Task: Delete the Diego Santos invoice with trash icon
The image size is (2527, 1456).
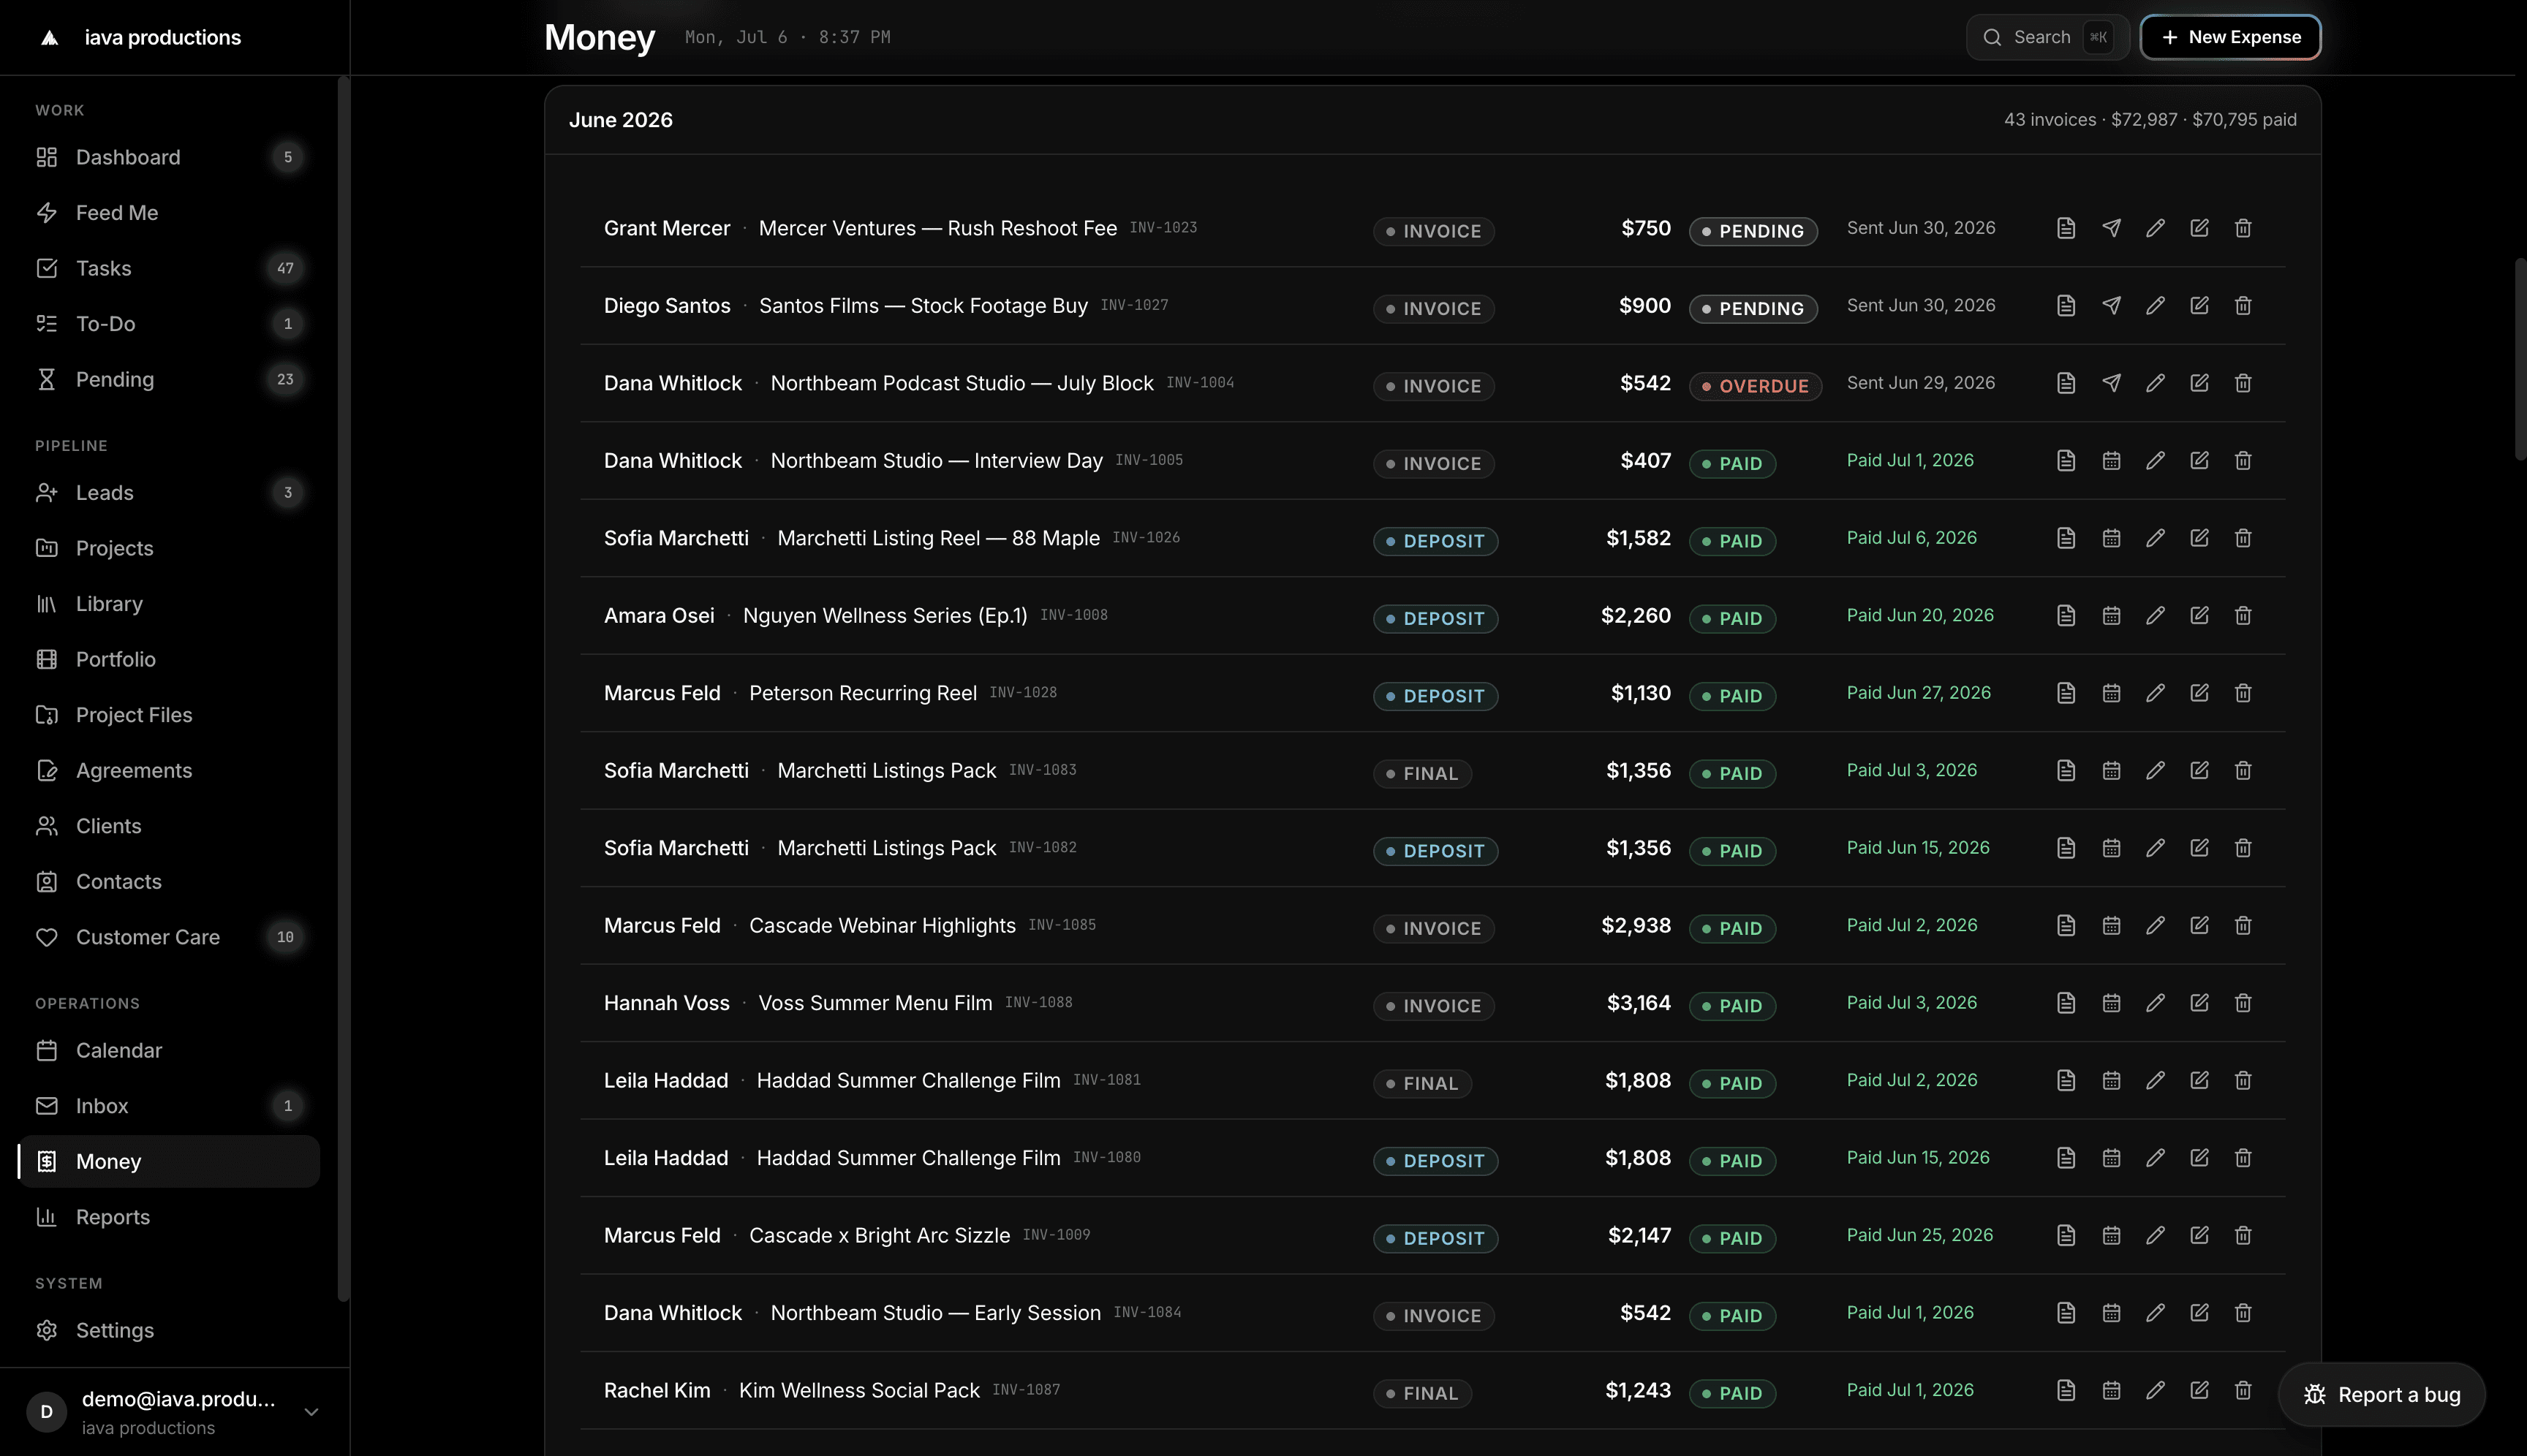Action: click(x=2243, y=306)
